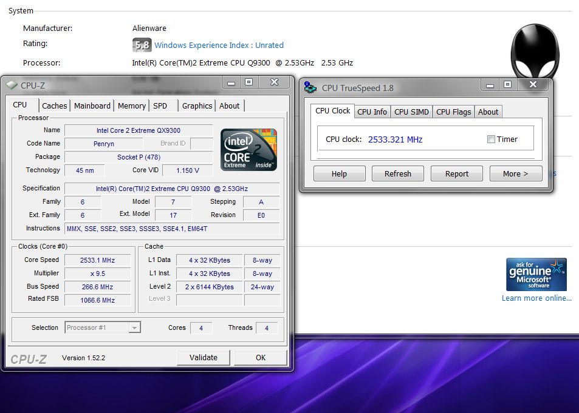This screenshot has width=579, height=413.
Task: Click the Report button in TrueSpeed
Action: pos(457,173)
